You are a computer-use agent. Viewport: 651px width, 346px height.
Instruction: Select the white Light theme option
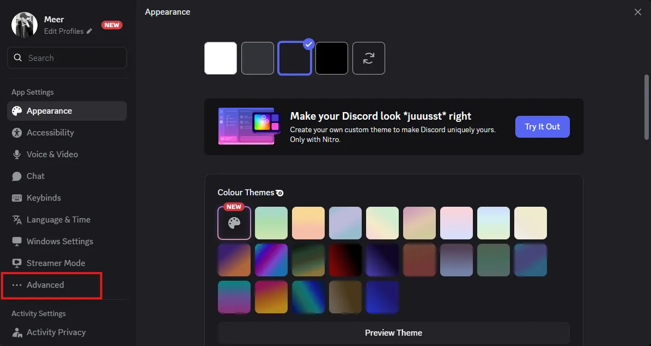(x=221, y=58)
